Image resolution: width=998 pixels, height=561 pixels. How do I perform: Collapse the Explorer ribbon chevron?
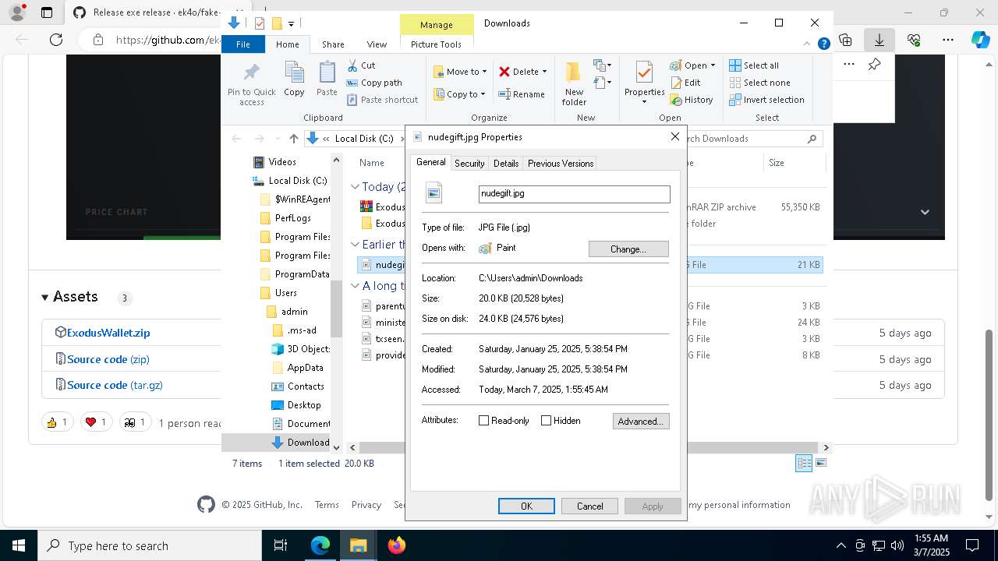[808, 44]
